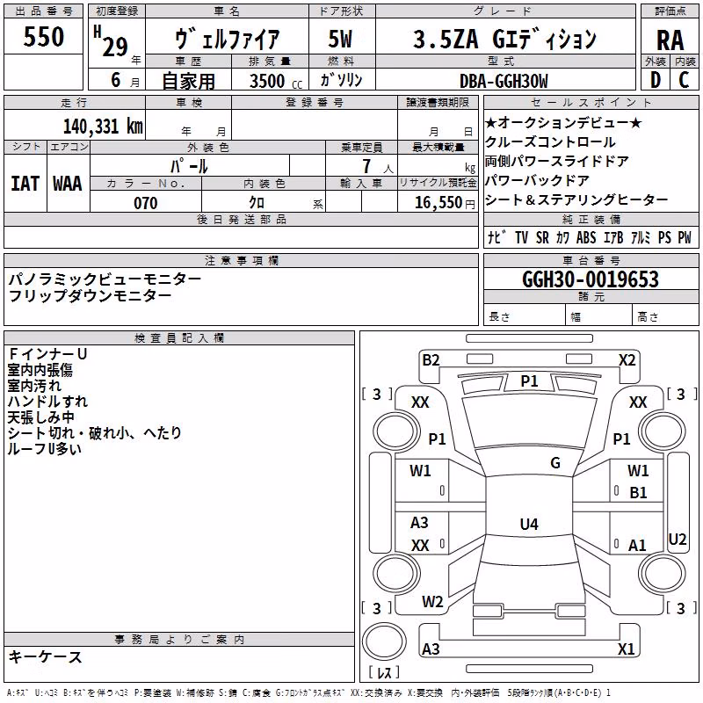Image resolution: width=703 pixels, height=703 pixels.
Task: Select the inspector note 室内汚れ
Action: click(x=34, y=386)
